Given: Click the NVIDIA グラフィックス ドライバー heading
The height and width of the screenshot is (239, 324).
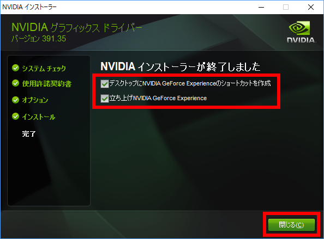Looking at the screenshot, I should click(77, 28).
